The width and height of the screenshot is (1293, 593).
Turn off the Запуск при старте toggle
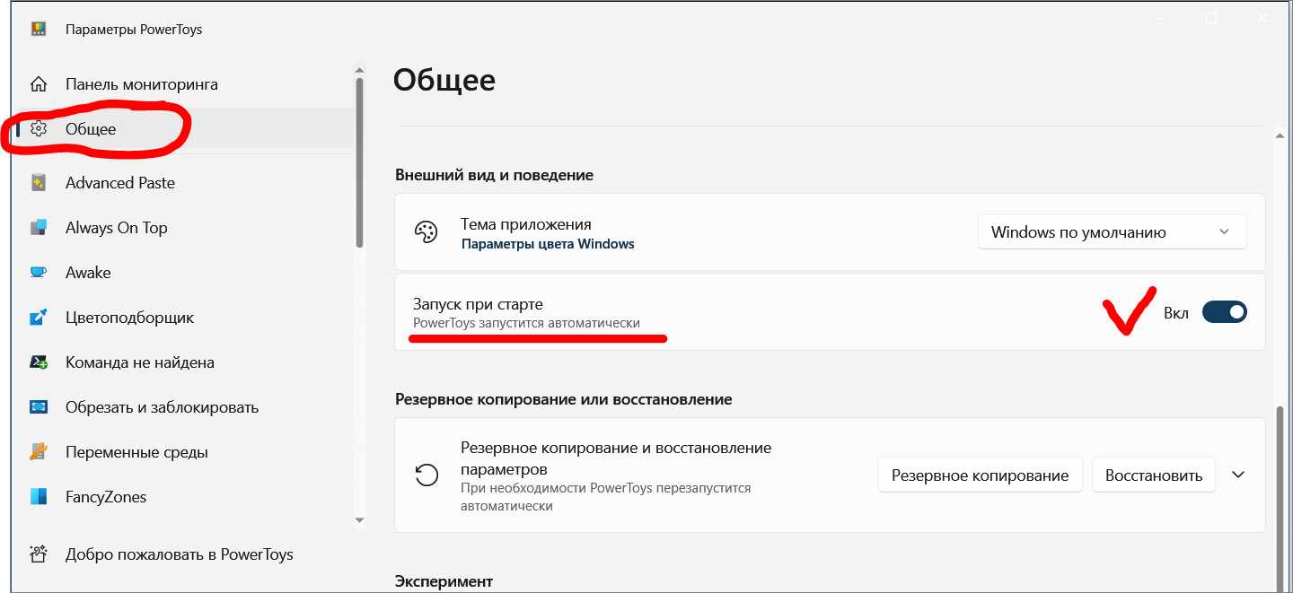pyautogui.click(x=1225, y=312)
